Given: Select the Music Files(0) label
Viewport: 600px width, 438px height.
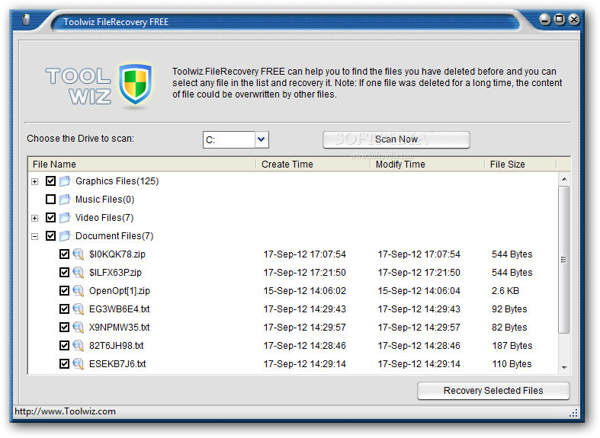Looking at the screenshot, I should coord(105,199).
